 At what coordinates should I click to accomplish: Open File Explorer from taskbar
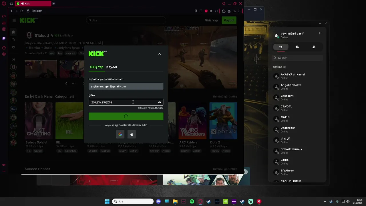pos(175,201)
